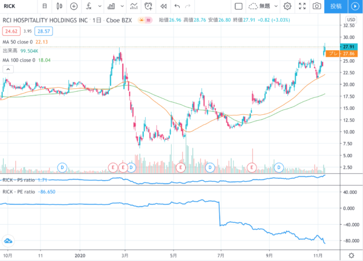This screenshot has height=261, width=363.
Task: Redo the last chart action
Action: click(188, 6)
